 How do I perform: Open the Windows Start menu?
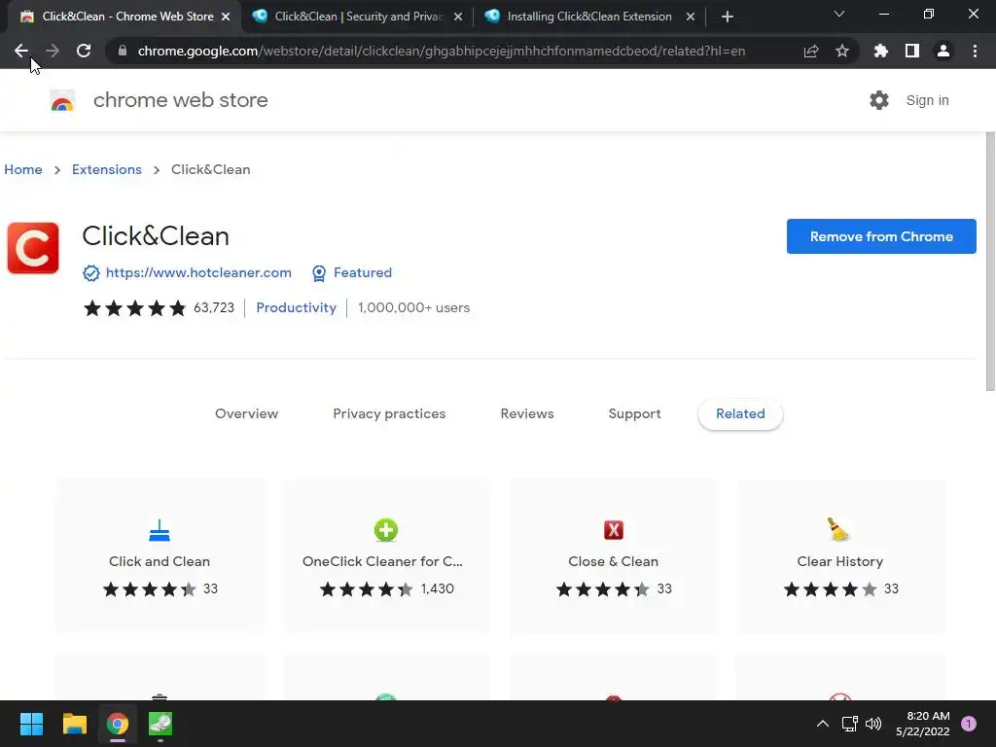click(31, 724)
